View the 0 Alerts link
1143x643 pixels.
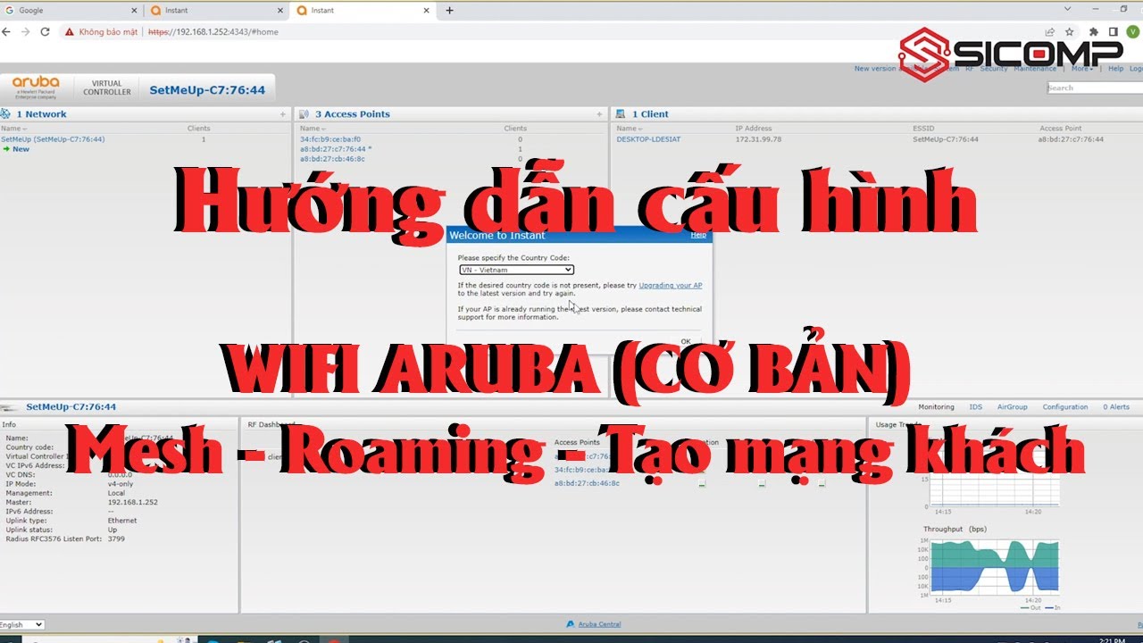click(1116, 407)
